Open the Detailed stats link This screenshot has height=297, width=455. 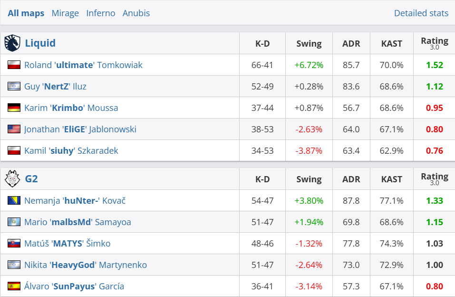[x=421, y=13]
